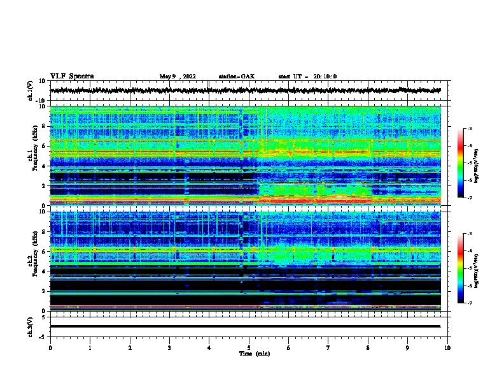Click time axis tick label "1"
504x390 pixels.
pyautogui.click(x=90, y=348)
